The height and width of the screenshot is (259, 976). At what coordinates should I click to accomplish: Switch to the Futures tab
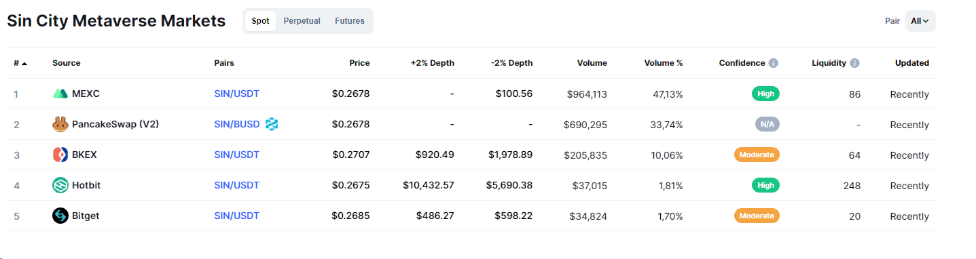click(350, 21)
